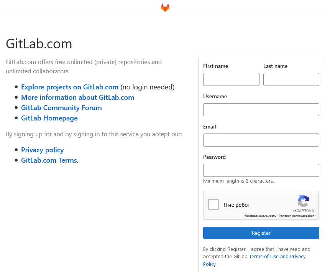Click inside the Username field
The width and height of the screenshot is (330, 272).
[x=261, y=110]
